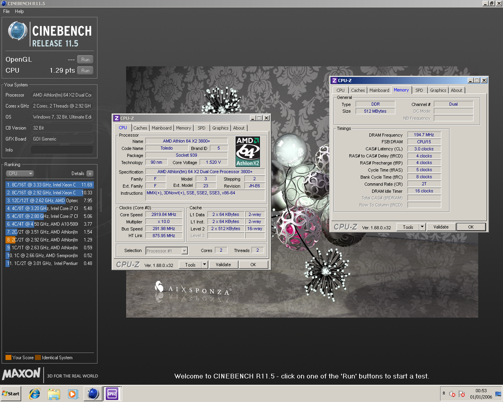This screenshot has width=503, height=402.
Task: Switch to Caches tab in Memory CPU-Z window
Action: pos(358,90)
